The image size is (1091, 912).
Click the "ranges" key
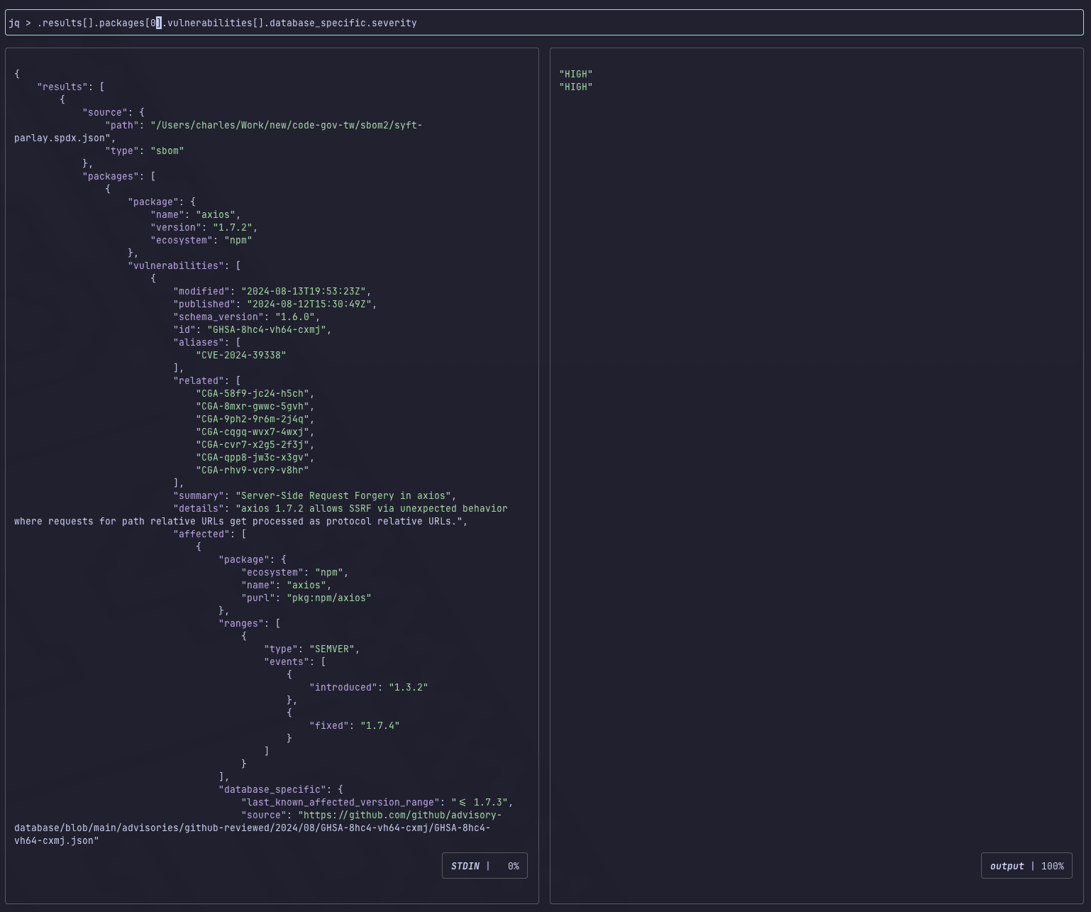pyautogui.click(x=241, y=623)
